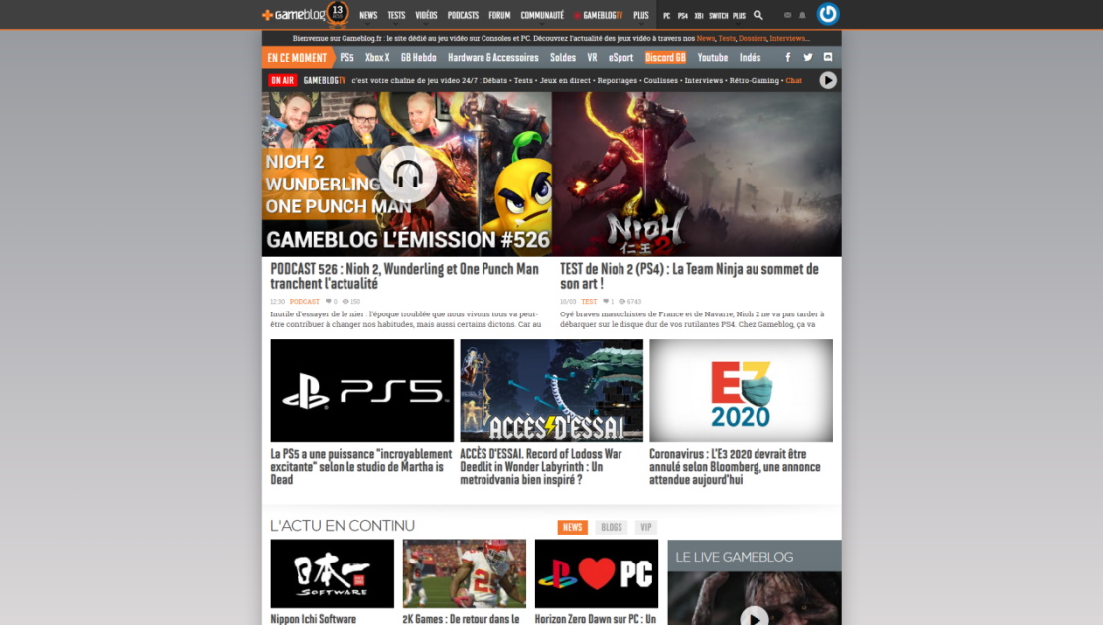Open the PS5 trending topic

346,57
